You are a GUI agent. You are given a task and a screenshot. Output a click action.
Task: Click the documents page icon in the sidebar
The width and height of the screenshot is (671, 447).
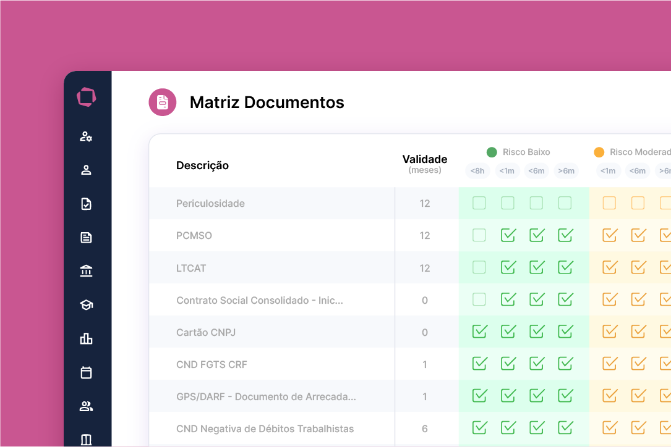86,237
